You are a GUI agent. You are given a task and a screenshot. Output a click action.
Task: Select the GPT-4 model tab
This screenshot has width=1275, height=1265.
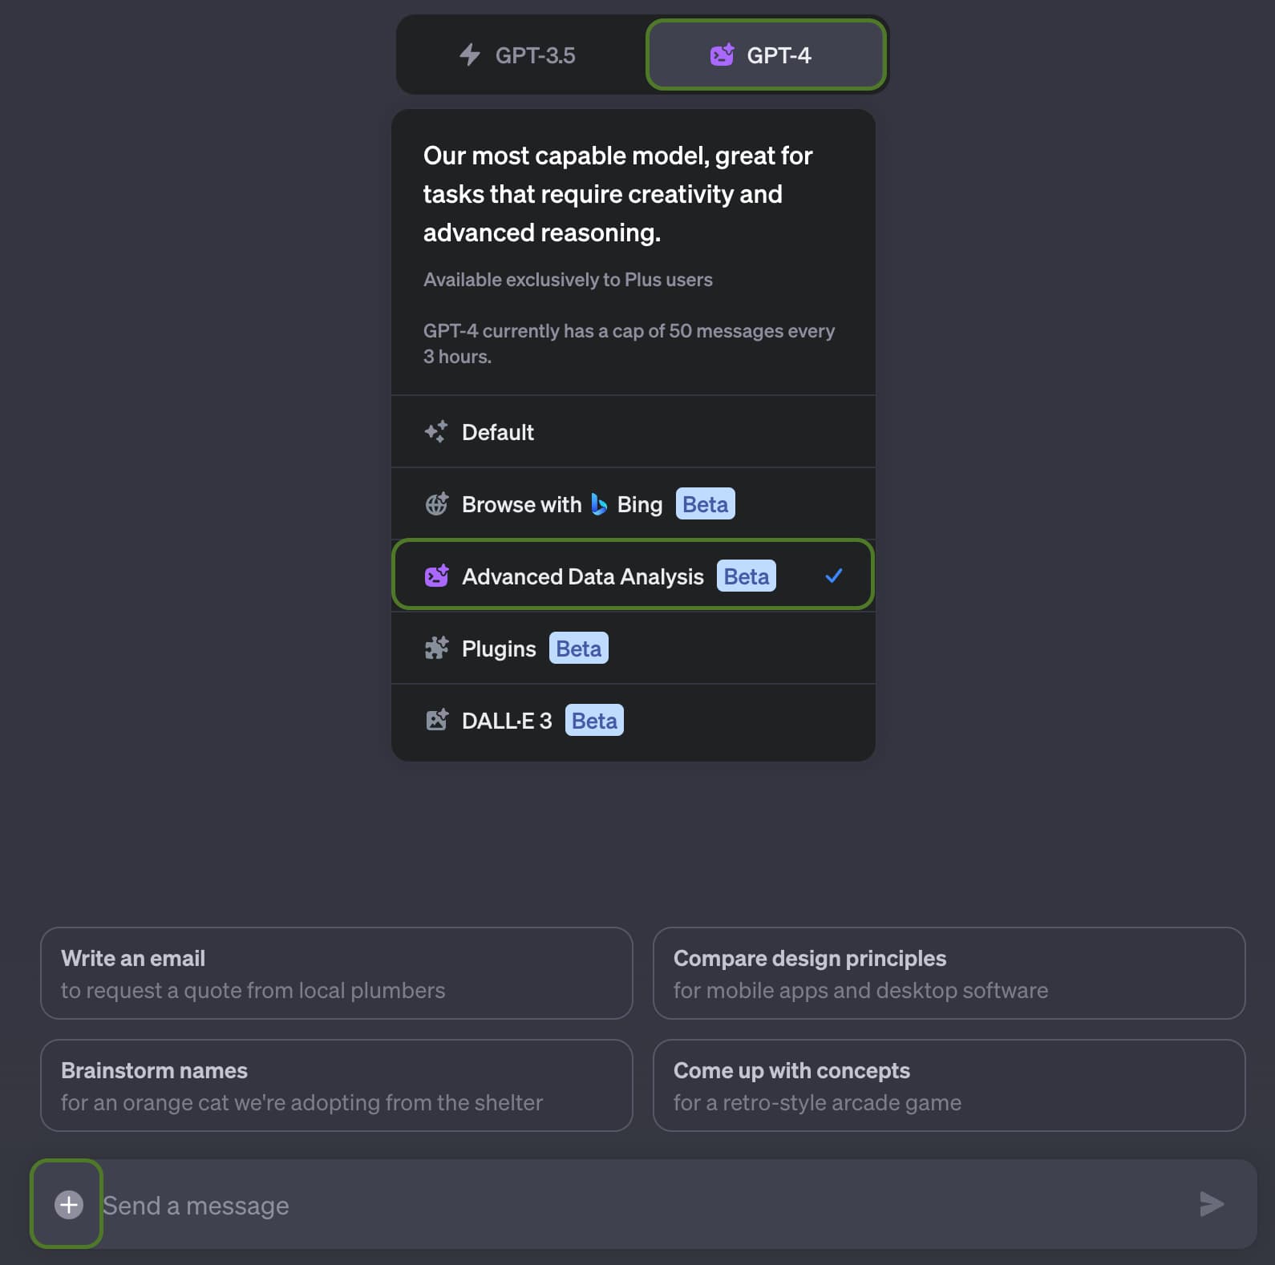766,55
